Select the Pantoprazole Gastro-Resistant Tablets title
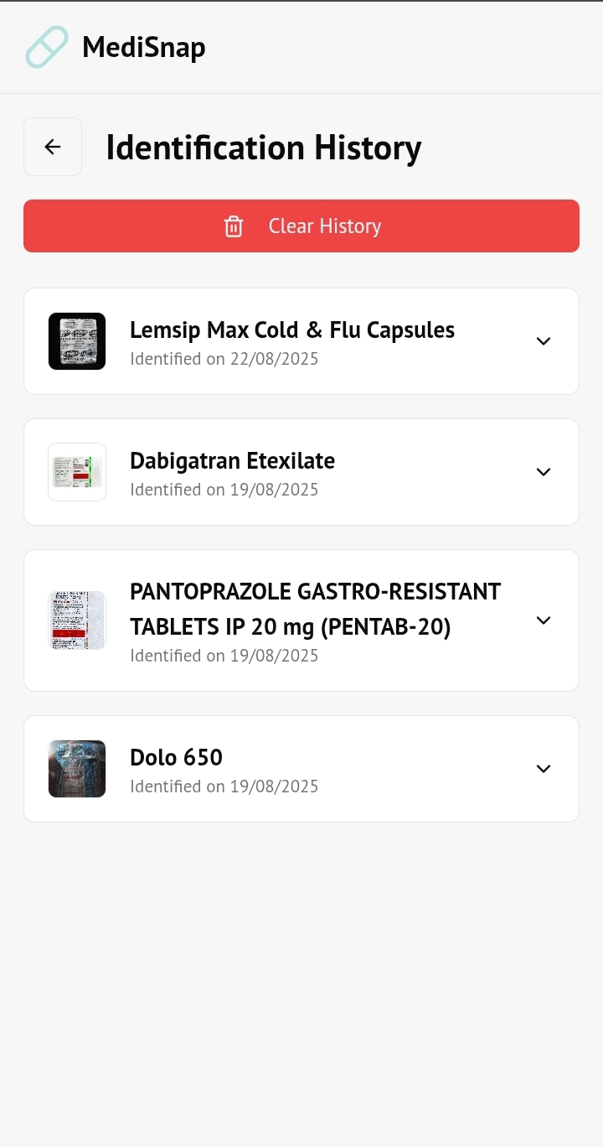This screenshot has width=603, height=1147. click(x=315, y=610)
